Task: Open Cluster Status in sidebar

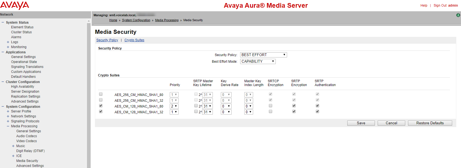Action: 21,32
